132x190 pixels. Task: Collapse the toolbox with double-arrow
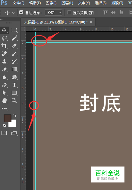(2, 19)
